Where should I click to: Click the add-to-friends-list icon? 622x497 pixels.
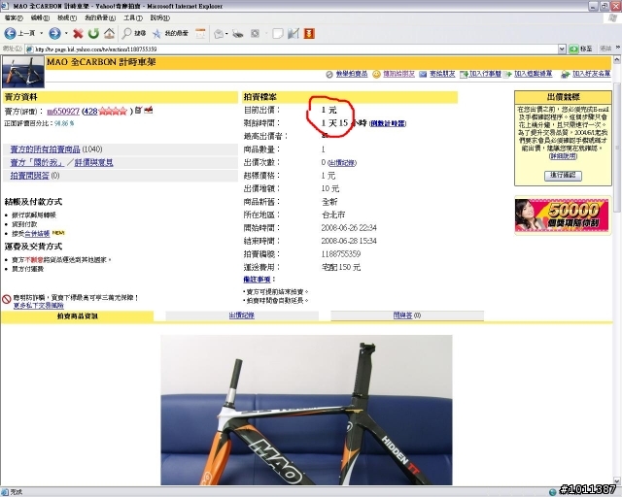(x=566, y=75)
